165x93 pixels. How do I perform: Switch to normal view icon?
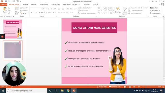click(125, 87)
